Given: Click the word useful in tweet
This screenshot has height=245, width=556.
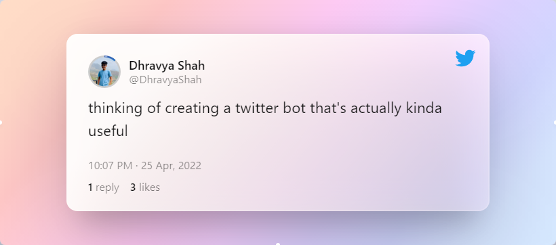Looking at the screenshot, I should [108, 131].
